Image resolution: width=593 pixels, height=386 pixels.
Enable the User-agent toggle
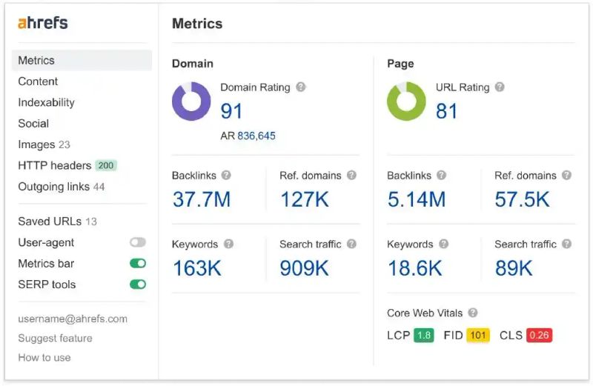click(x=138, y=242)
